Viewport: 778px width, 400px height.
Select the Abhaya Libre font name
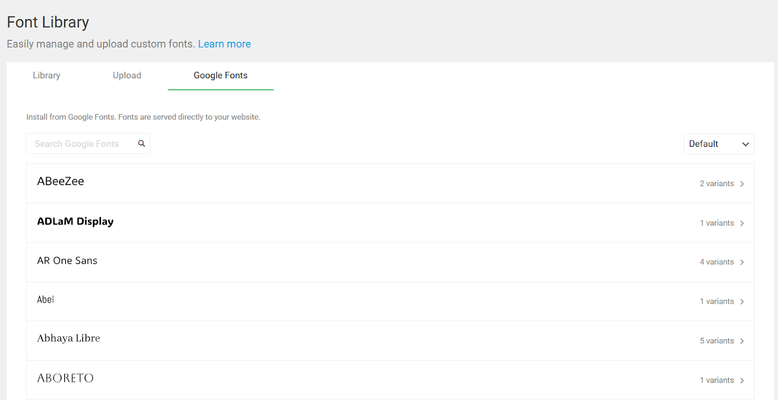pos(69,338)
